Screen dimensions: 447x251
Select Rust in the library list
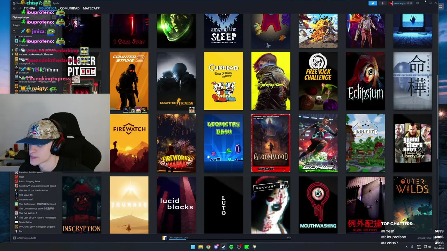click(x=21, y=177)
